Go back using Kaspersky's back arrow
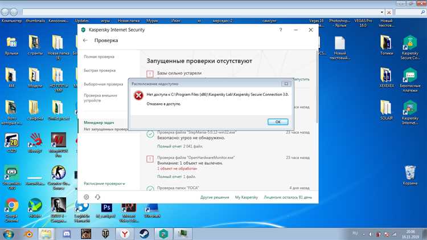This screenshot has width=427, height=240. click(x=85, y=40)
